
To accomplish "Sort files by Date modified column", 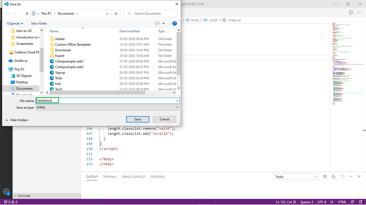I will pyautogui.click(x=129, y=31).
